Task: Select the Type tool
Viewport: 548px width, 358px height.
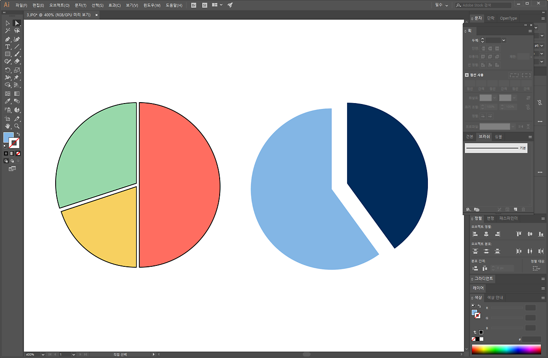Action: point(8,47)
